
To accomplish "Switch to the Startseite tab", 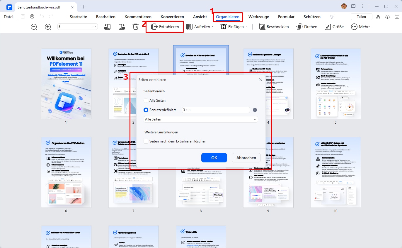I will coord(78,17).
